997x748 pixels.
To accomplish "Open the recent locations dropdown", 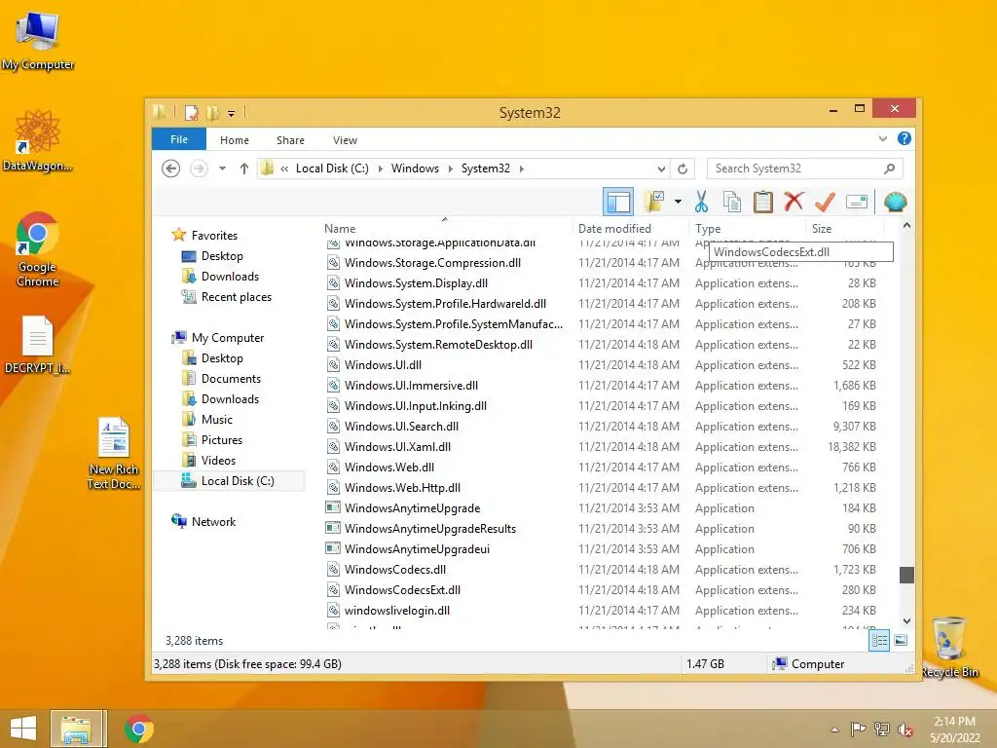I will 222,168.
